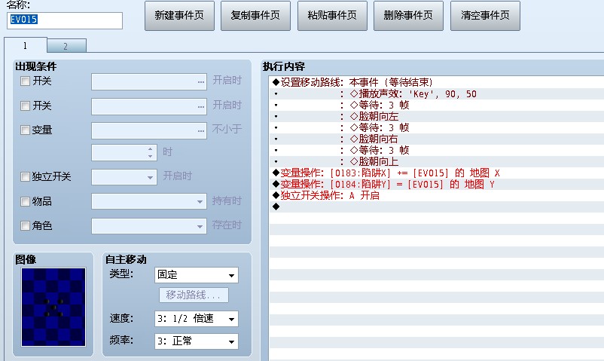
Task: Open the first 开关 selector ellipsis field
Action: coord(148,81)
